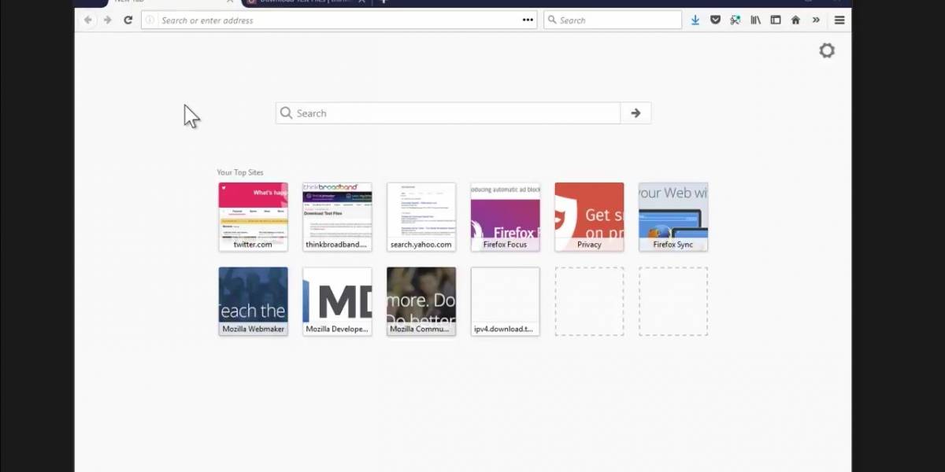Open page actions three-dot menu
The image size is (945, 472).
(x=528, y=20)
